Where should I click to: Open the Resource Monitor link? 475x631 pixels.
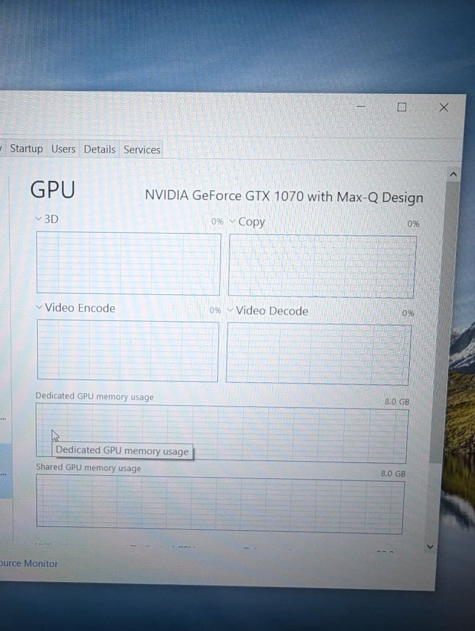pyautogui.click(x=29, y=563)
